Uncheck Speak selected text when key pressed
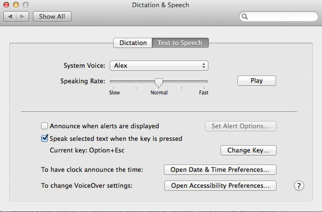Viewport: 322px width, 212px height. coord(44,138)
